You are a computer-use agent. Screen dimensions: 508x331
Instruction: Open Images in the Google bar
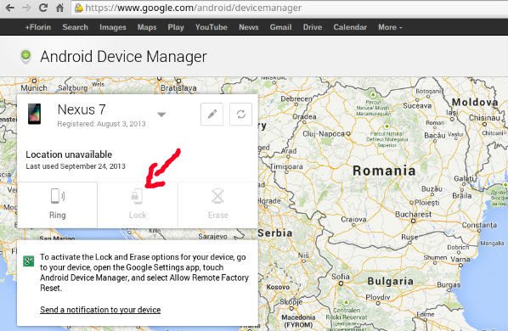pos(113,27)
